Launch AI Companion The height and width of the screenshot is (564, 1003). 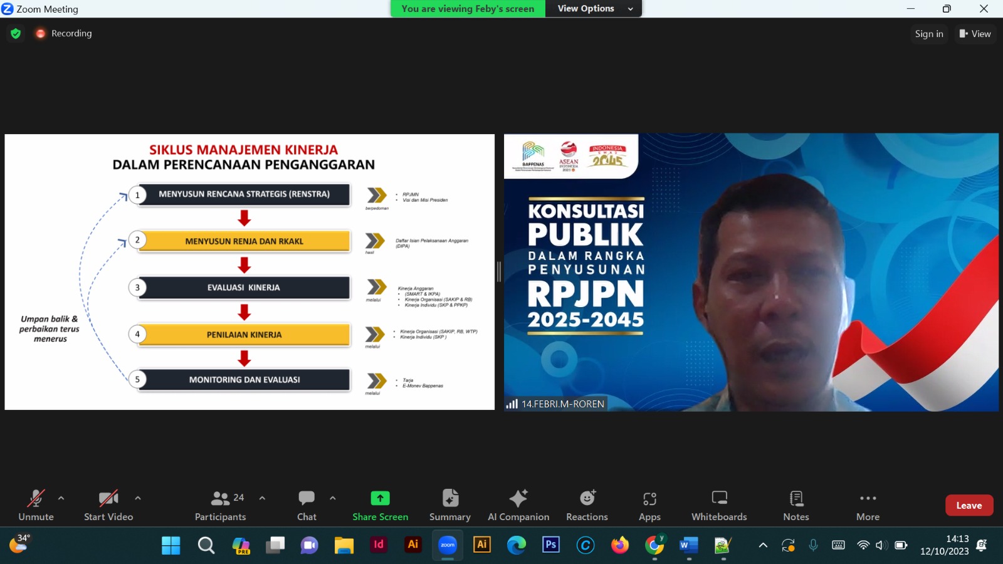[518, 505]
